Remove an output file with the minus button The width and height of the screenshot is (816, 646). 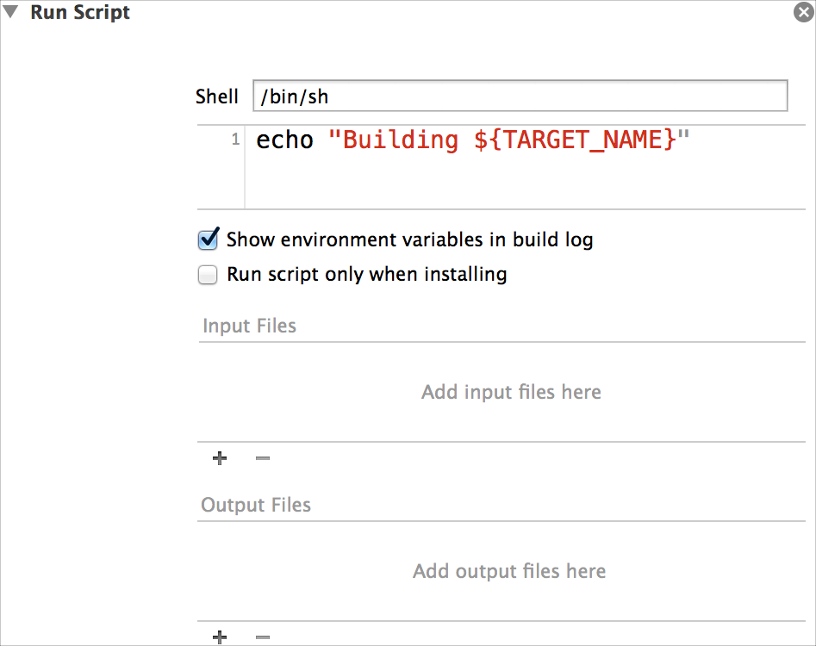pos(263,637)
